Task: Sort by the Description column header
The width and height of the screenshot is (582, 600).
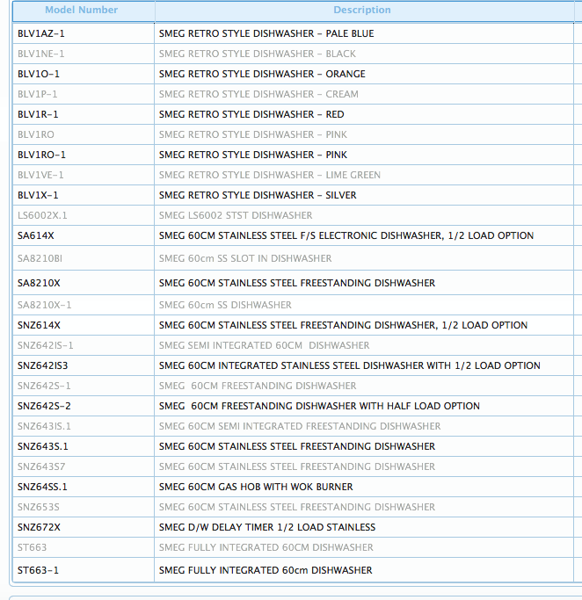Action: tap(364, 11)
